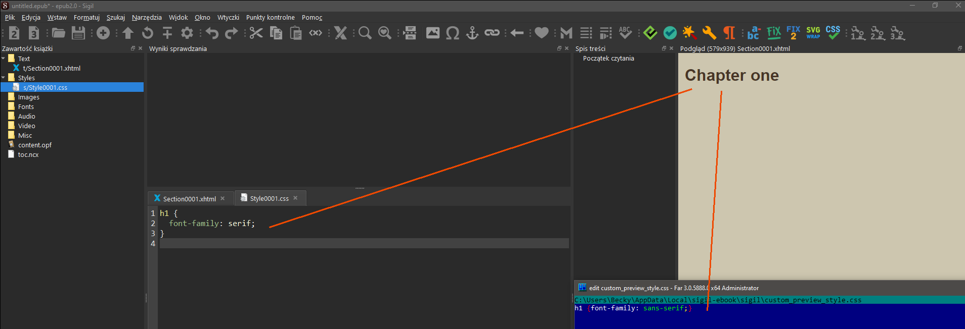Click Początek czytania TOC entry
Viewport: 965px width, 329px height.
(x=608, y=58)
